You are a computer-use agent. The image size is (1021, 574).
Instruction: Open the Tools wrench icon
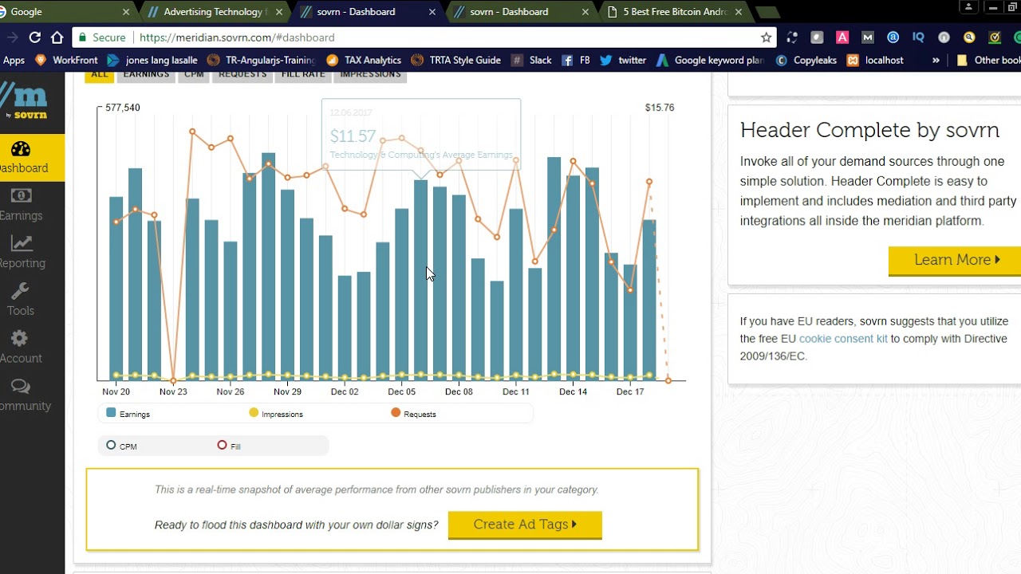pyautogui.click(x=21, y=291)
